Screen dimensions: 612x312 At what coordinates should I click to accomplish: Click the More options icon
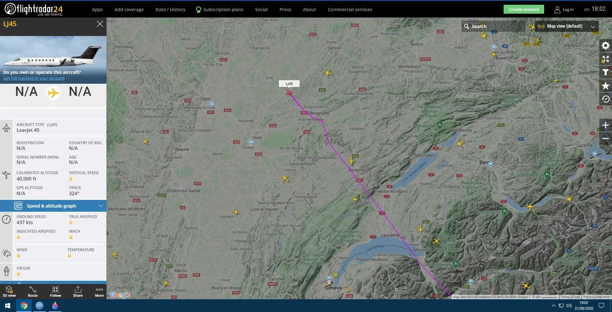[99, 291]
